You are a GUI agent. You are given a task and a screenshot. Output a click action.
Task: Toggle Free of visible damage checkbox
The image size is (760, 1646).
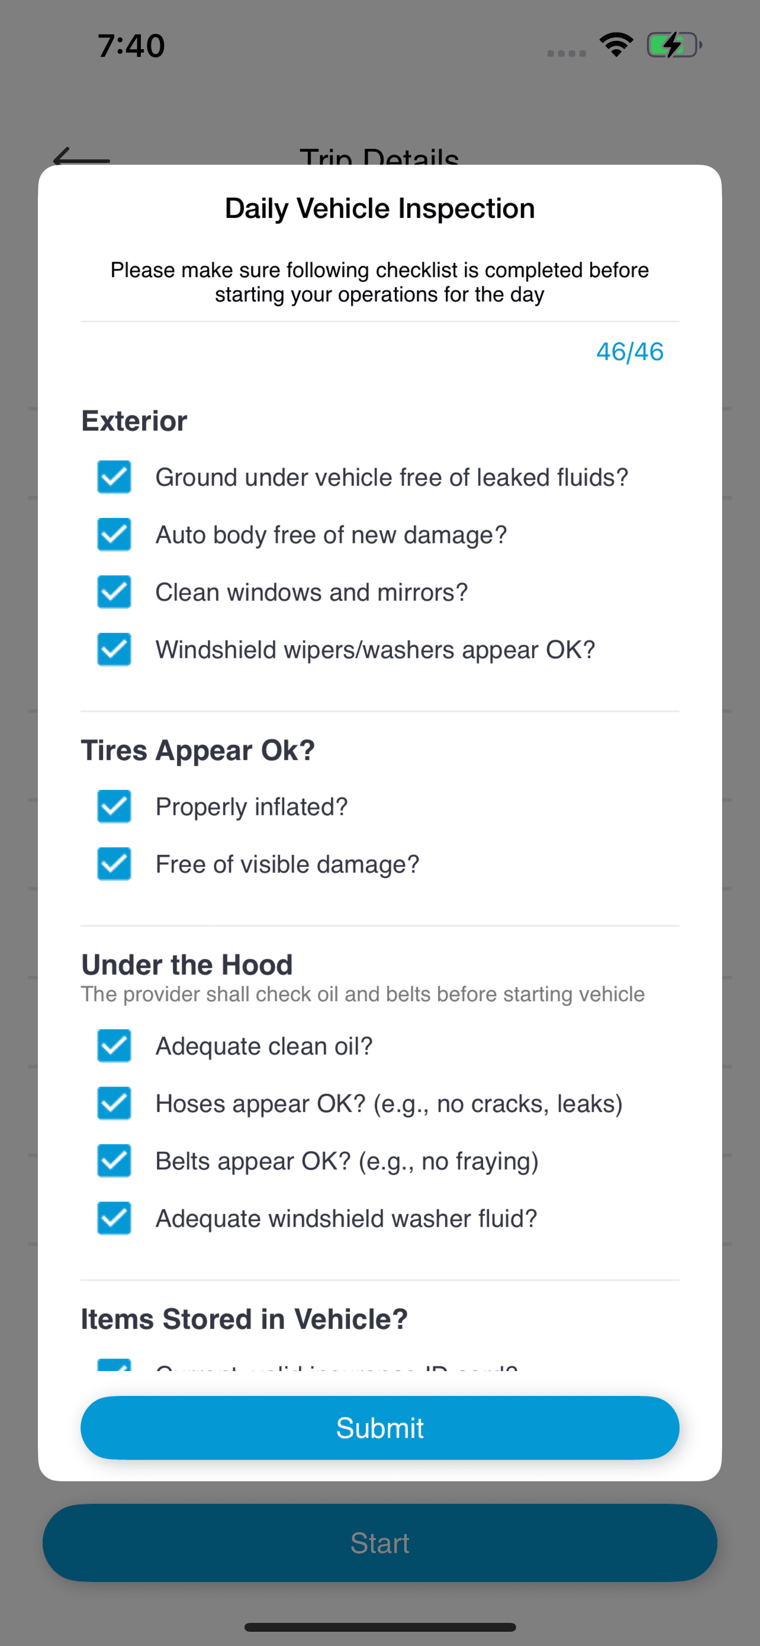[114, 864]
